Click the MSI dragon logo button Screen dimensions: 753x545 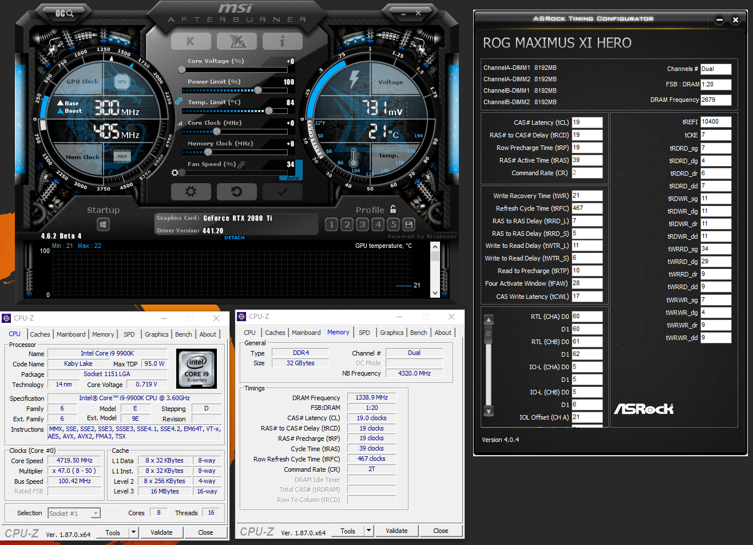[x=236, y=41]
